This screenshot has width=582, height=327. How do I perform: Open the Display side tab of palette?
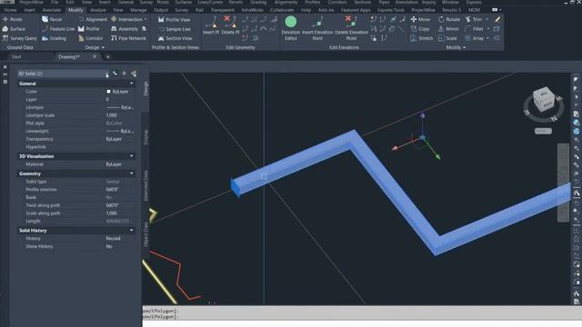pyautogui.click(x=145, y=137)
